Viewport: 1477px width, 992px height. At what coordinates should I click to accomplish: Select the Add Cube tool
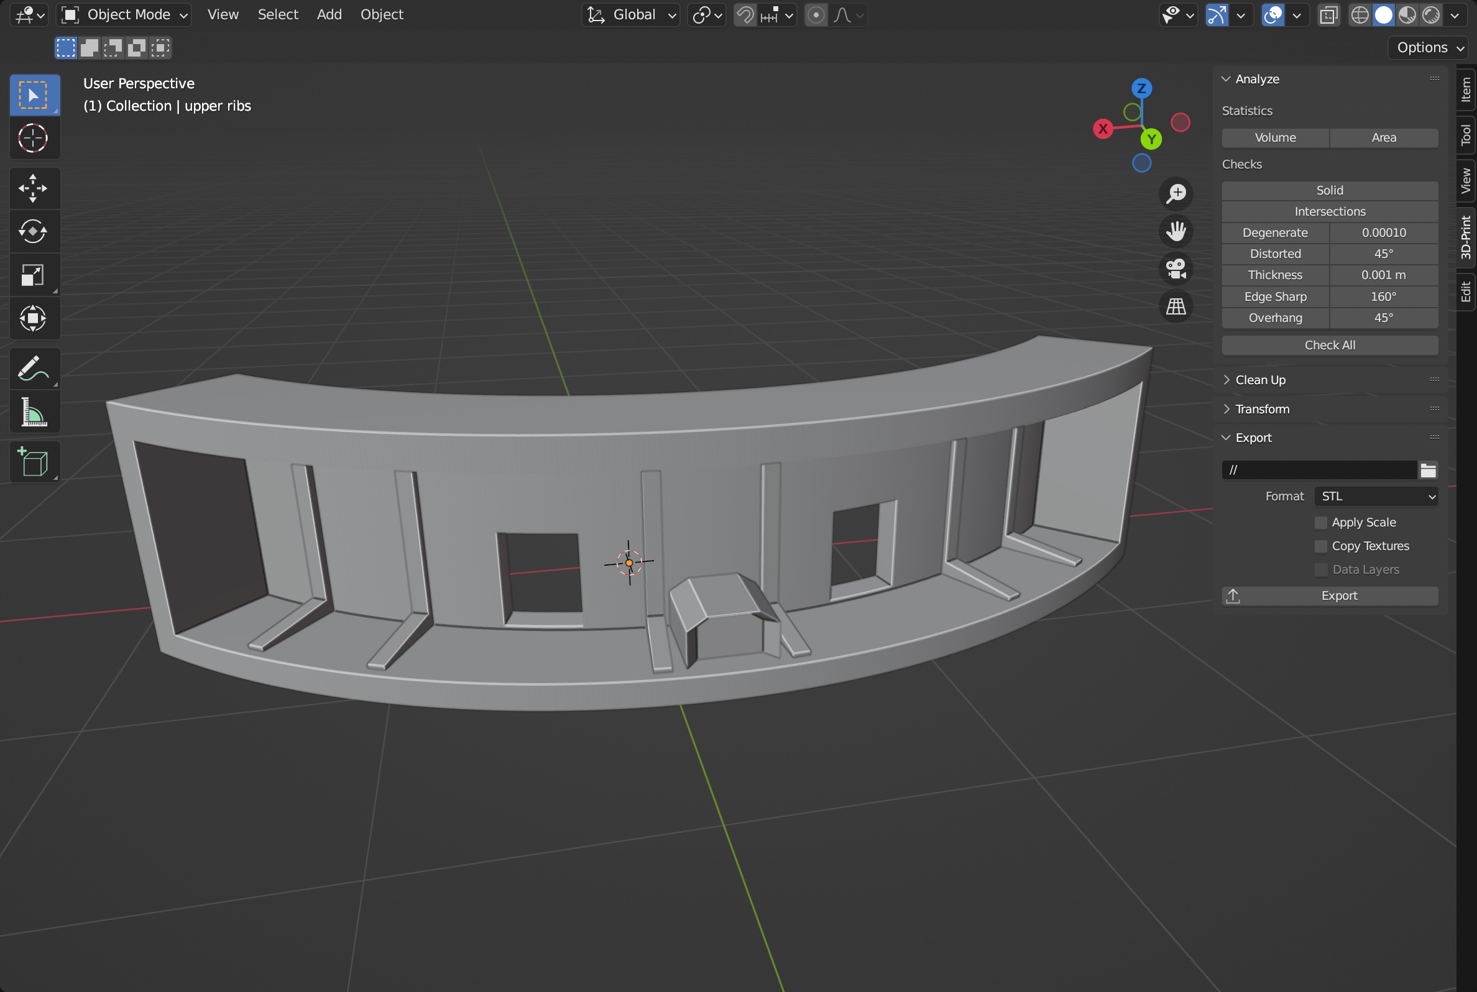coord(34,462)
